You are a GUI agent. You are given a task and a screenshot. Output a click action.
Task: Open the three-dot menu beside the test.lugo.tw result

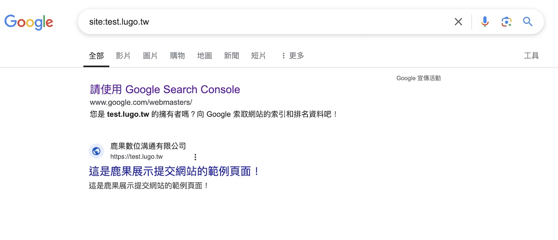(x=195, y=157)
